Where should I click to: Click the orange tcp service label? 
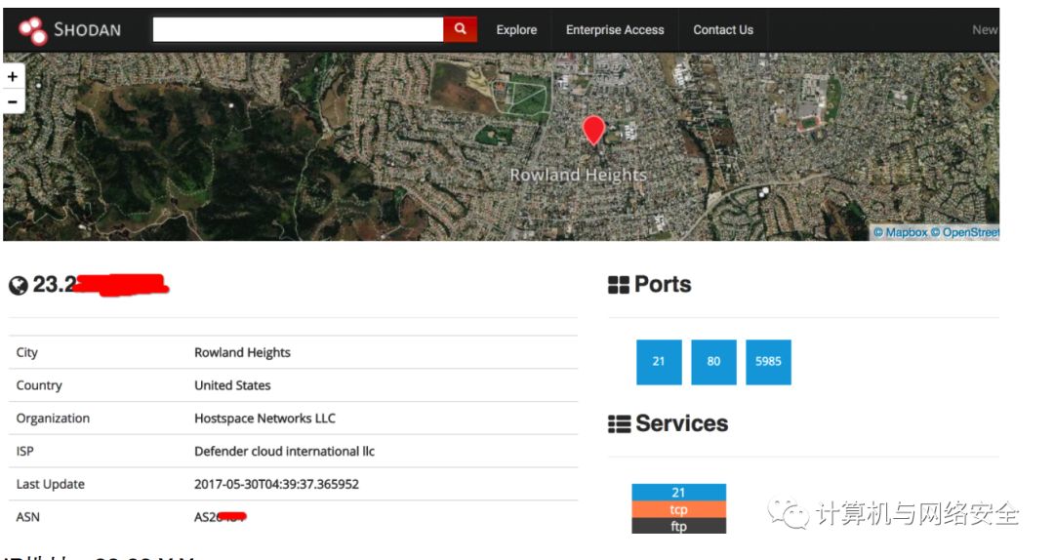click(x=678, y=509)
